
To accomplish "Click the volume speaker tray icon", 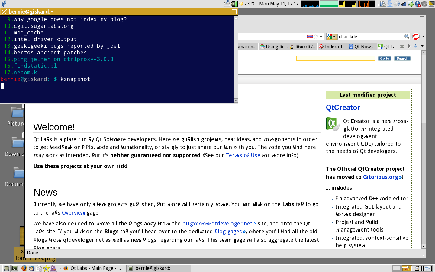I will click(396, 4).
